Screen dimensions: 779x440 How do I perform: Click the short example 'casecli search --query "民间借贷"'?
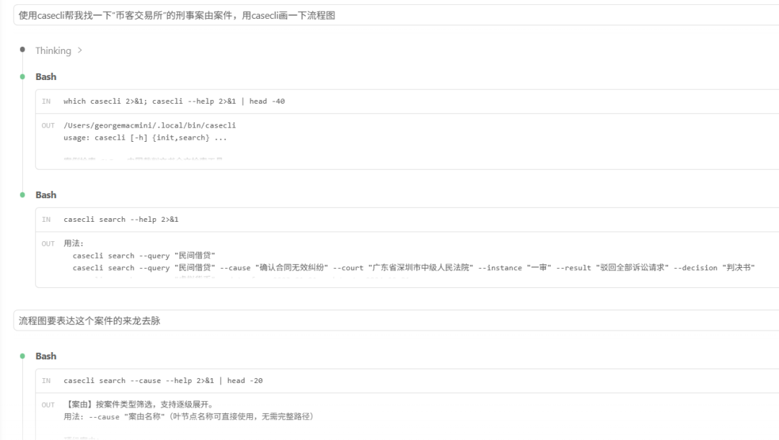144,256
